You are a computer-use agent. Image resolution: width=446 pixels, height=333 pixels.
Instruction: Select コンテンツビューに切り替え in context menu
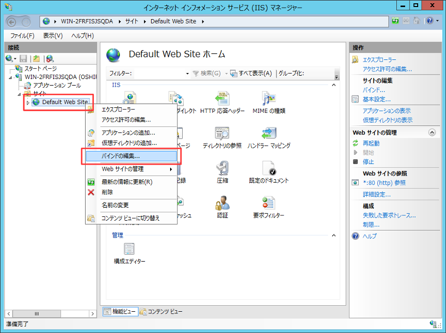pyautogui.click(x=132, y=218)
